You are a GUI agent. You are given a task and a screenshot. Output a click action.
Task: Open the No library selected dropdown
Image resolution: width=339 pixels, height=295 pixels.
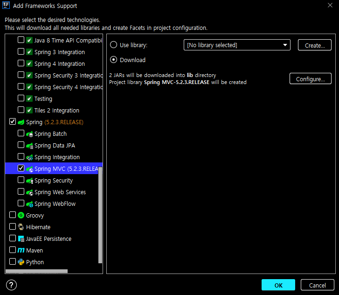click(237, 45)
